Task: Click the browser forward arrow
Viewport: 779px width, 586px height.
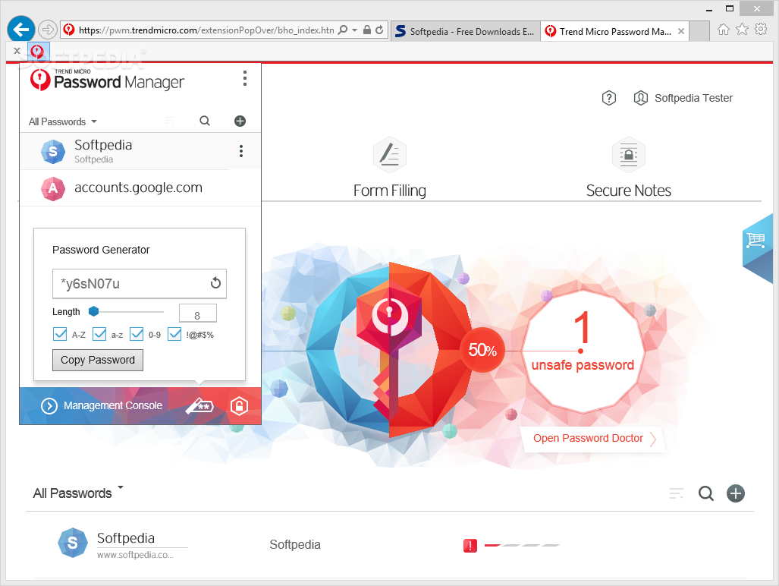Action: [47, 30]
